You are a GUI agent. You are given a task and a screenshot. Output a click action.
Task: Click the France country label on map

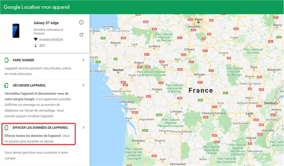tap(201, 90)
